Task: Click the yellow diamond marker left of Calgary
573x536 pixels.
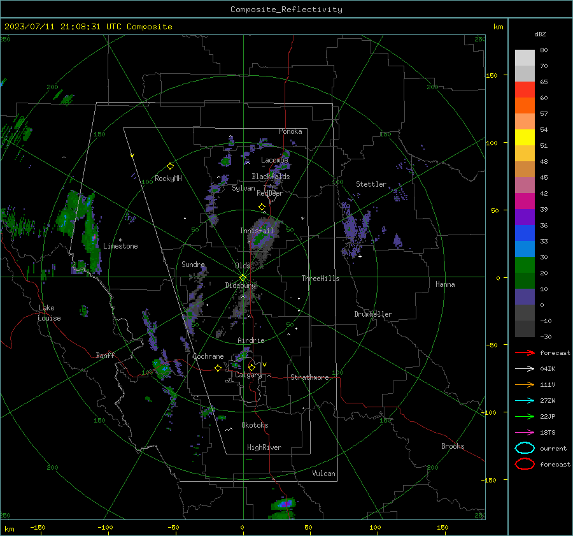Action: pyautogui.click(x=218, y=368)
